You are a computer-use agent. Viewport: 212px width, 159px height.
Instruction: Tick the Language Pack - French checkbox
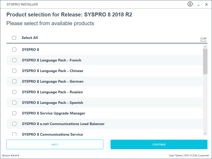pos(14,60)
